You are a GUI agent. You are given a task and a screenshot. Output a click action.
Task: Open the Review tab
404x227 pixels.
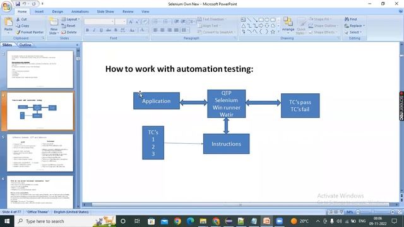click(x=128, y=11)
